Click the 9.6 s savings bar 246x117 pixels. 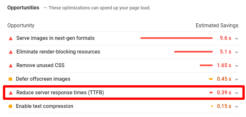(177, 38)
